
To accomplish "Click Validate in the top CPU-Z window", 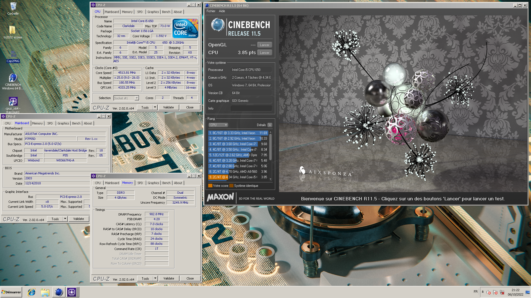I will click(168, 107).
